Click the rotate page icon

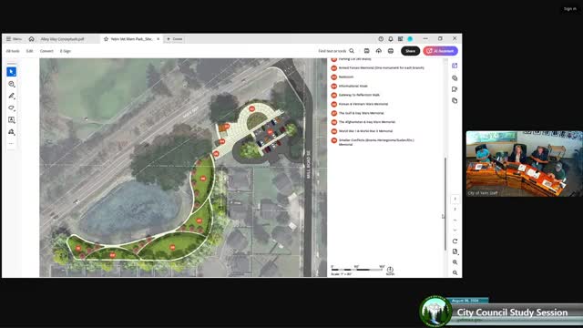point(455,241)
